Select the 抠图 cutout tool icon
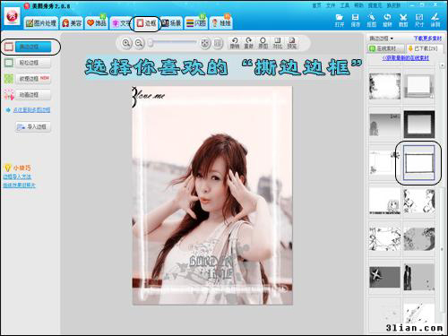The height and width of the screenshot is (336, 448). 371,21
